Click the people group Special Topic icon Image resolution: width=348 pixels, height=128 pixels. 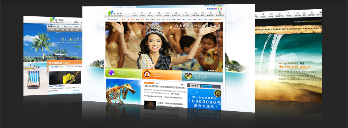click(188, 76)
